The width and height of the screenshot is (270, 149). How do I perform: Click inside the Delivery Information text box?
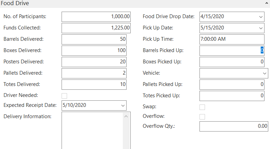click(91, 130)
